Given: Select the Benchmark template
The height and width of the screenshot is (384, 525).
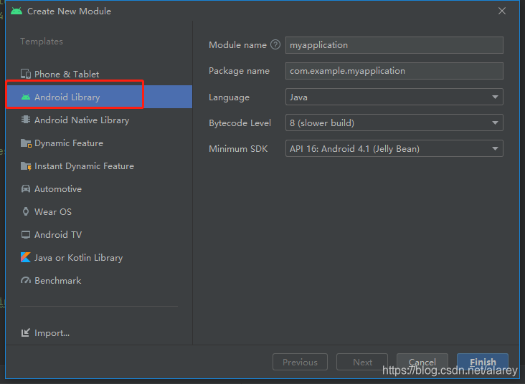Looking at the screenshot, I should point(99,281).
